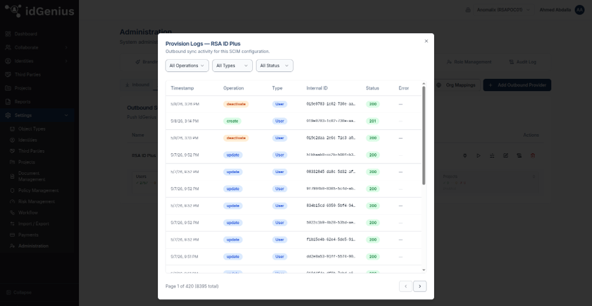Click the idGenius logo
The image size is (592, 306).
39,11
